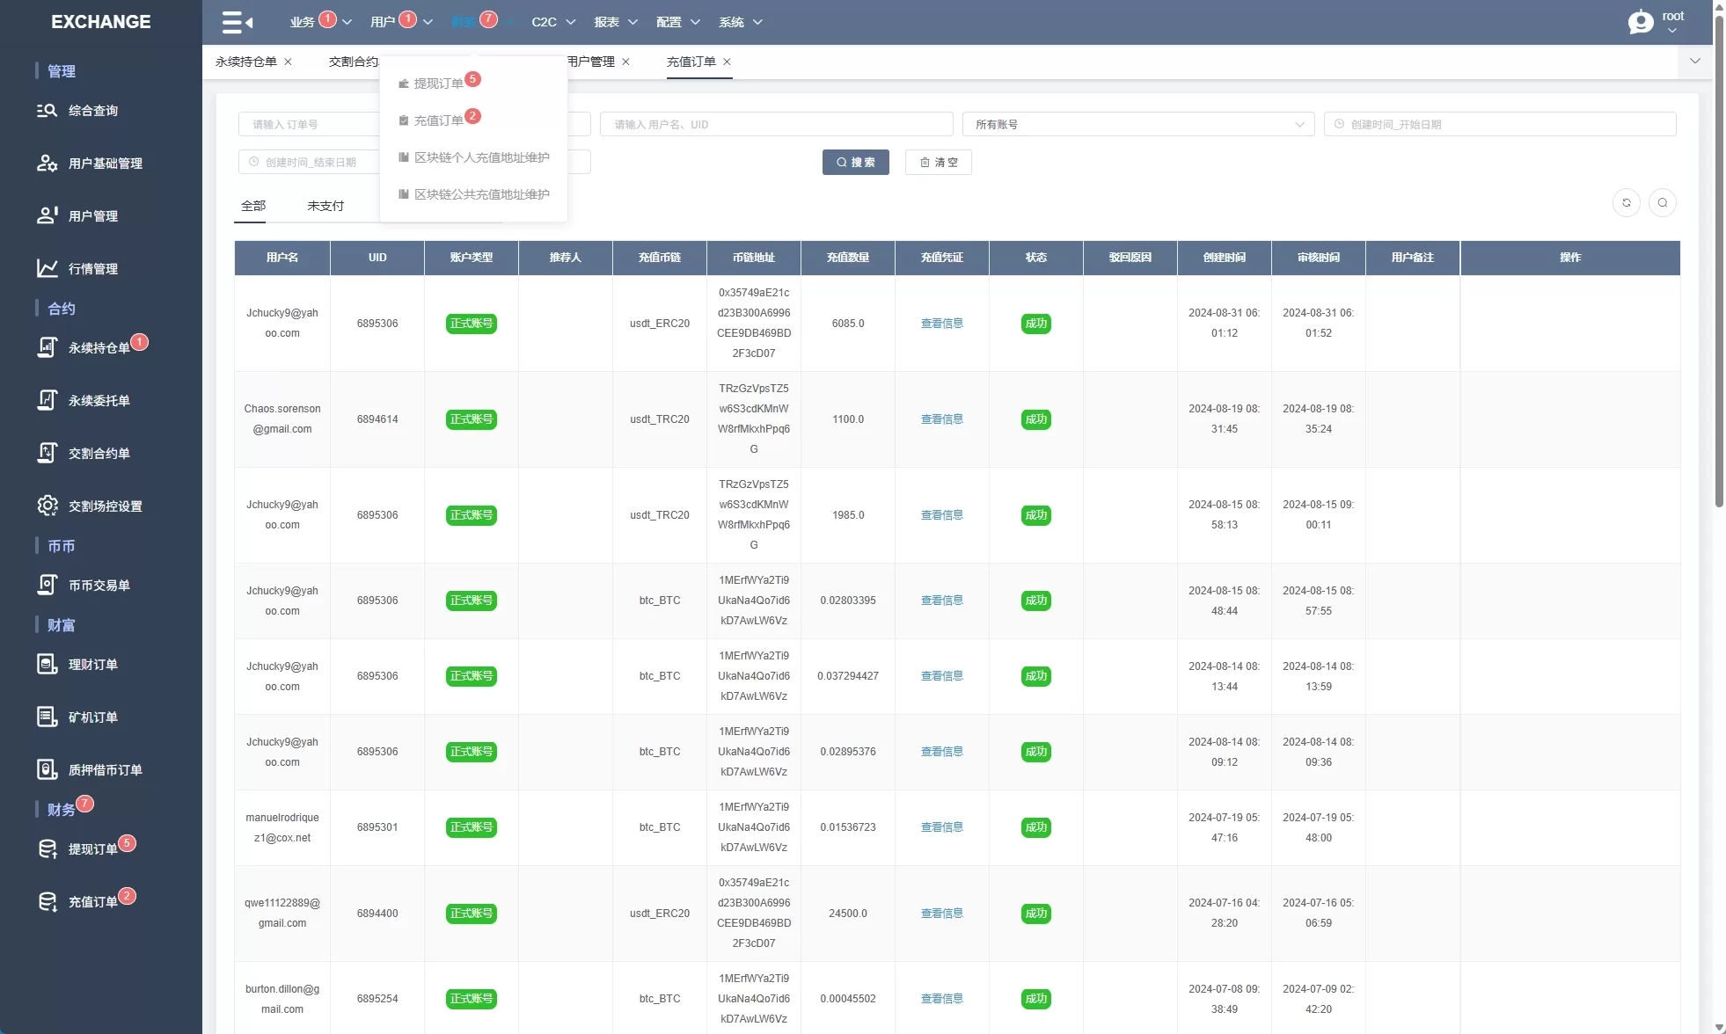Expand the tabs overflow chevron at right

[x=1695, y=62]
